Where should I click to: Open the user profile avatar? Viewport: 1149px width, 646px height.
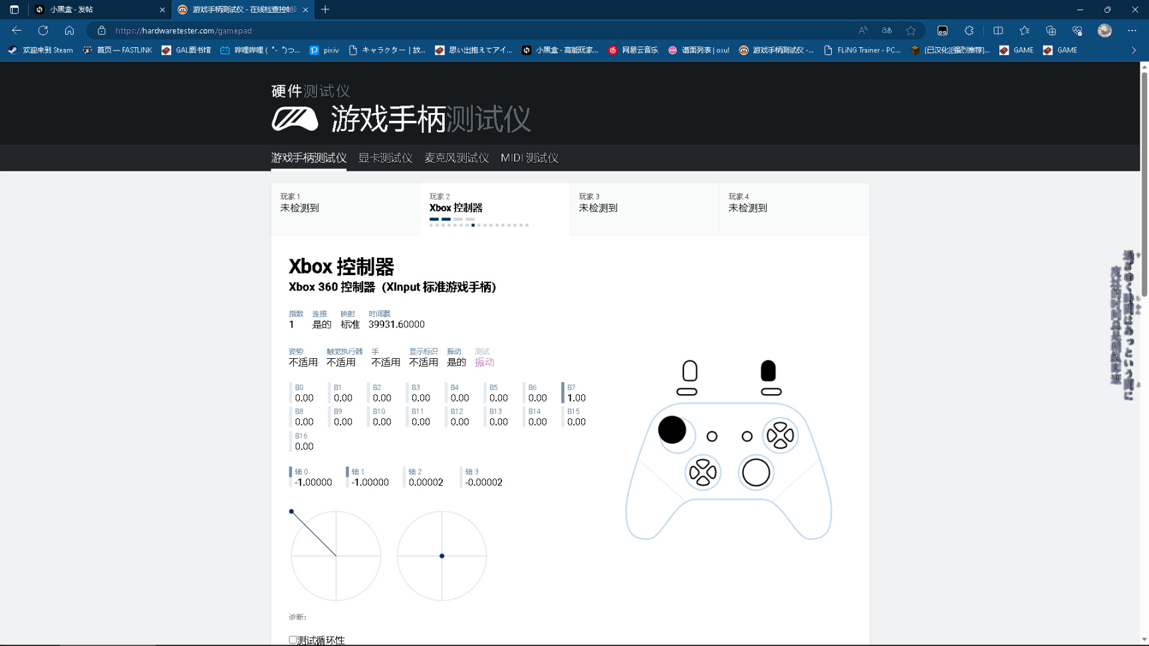tap(1104, 31)
